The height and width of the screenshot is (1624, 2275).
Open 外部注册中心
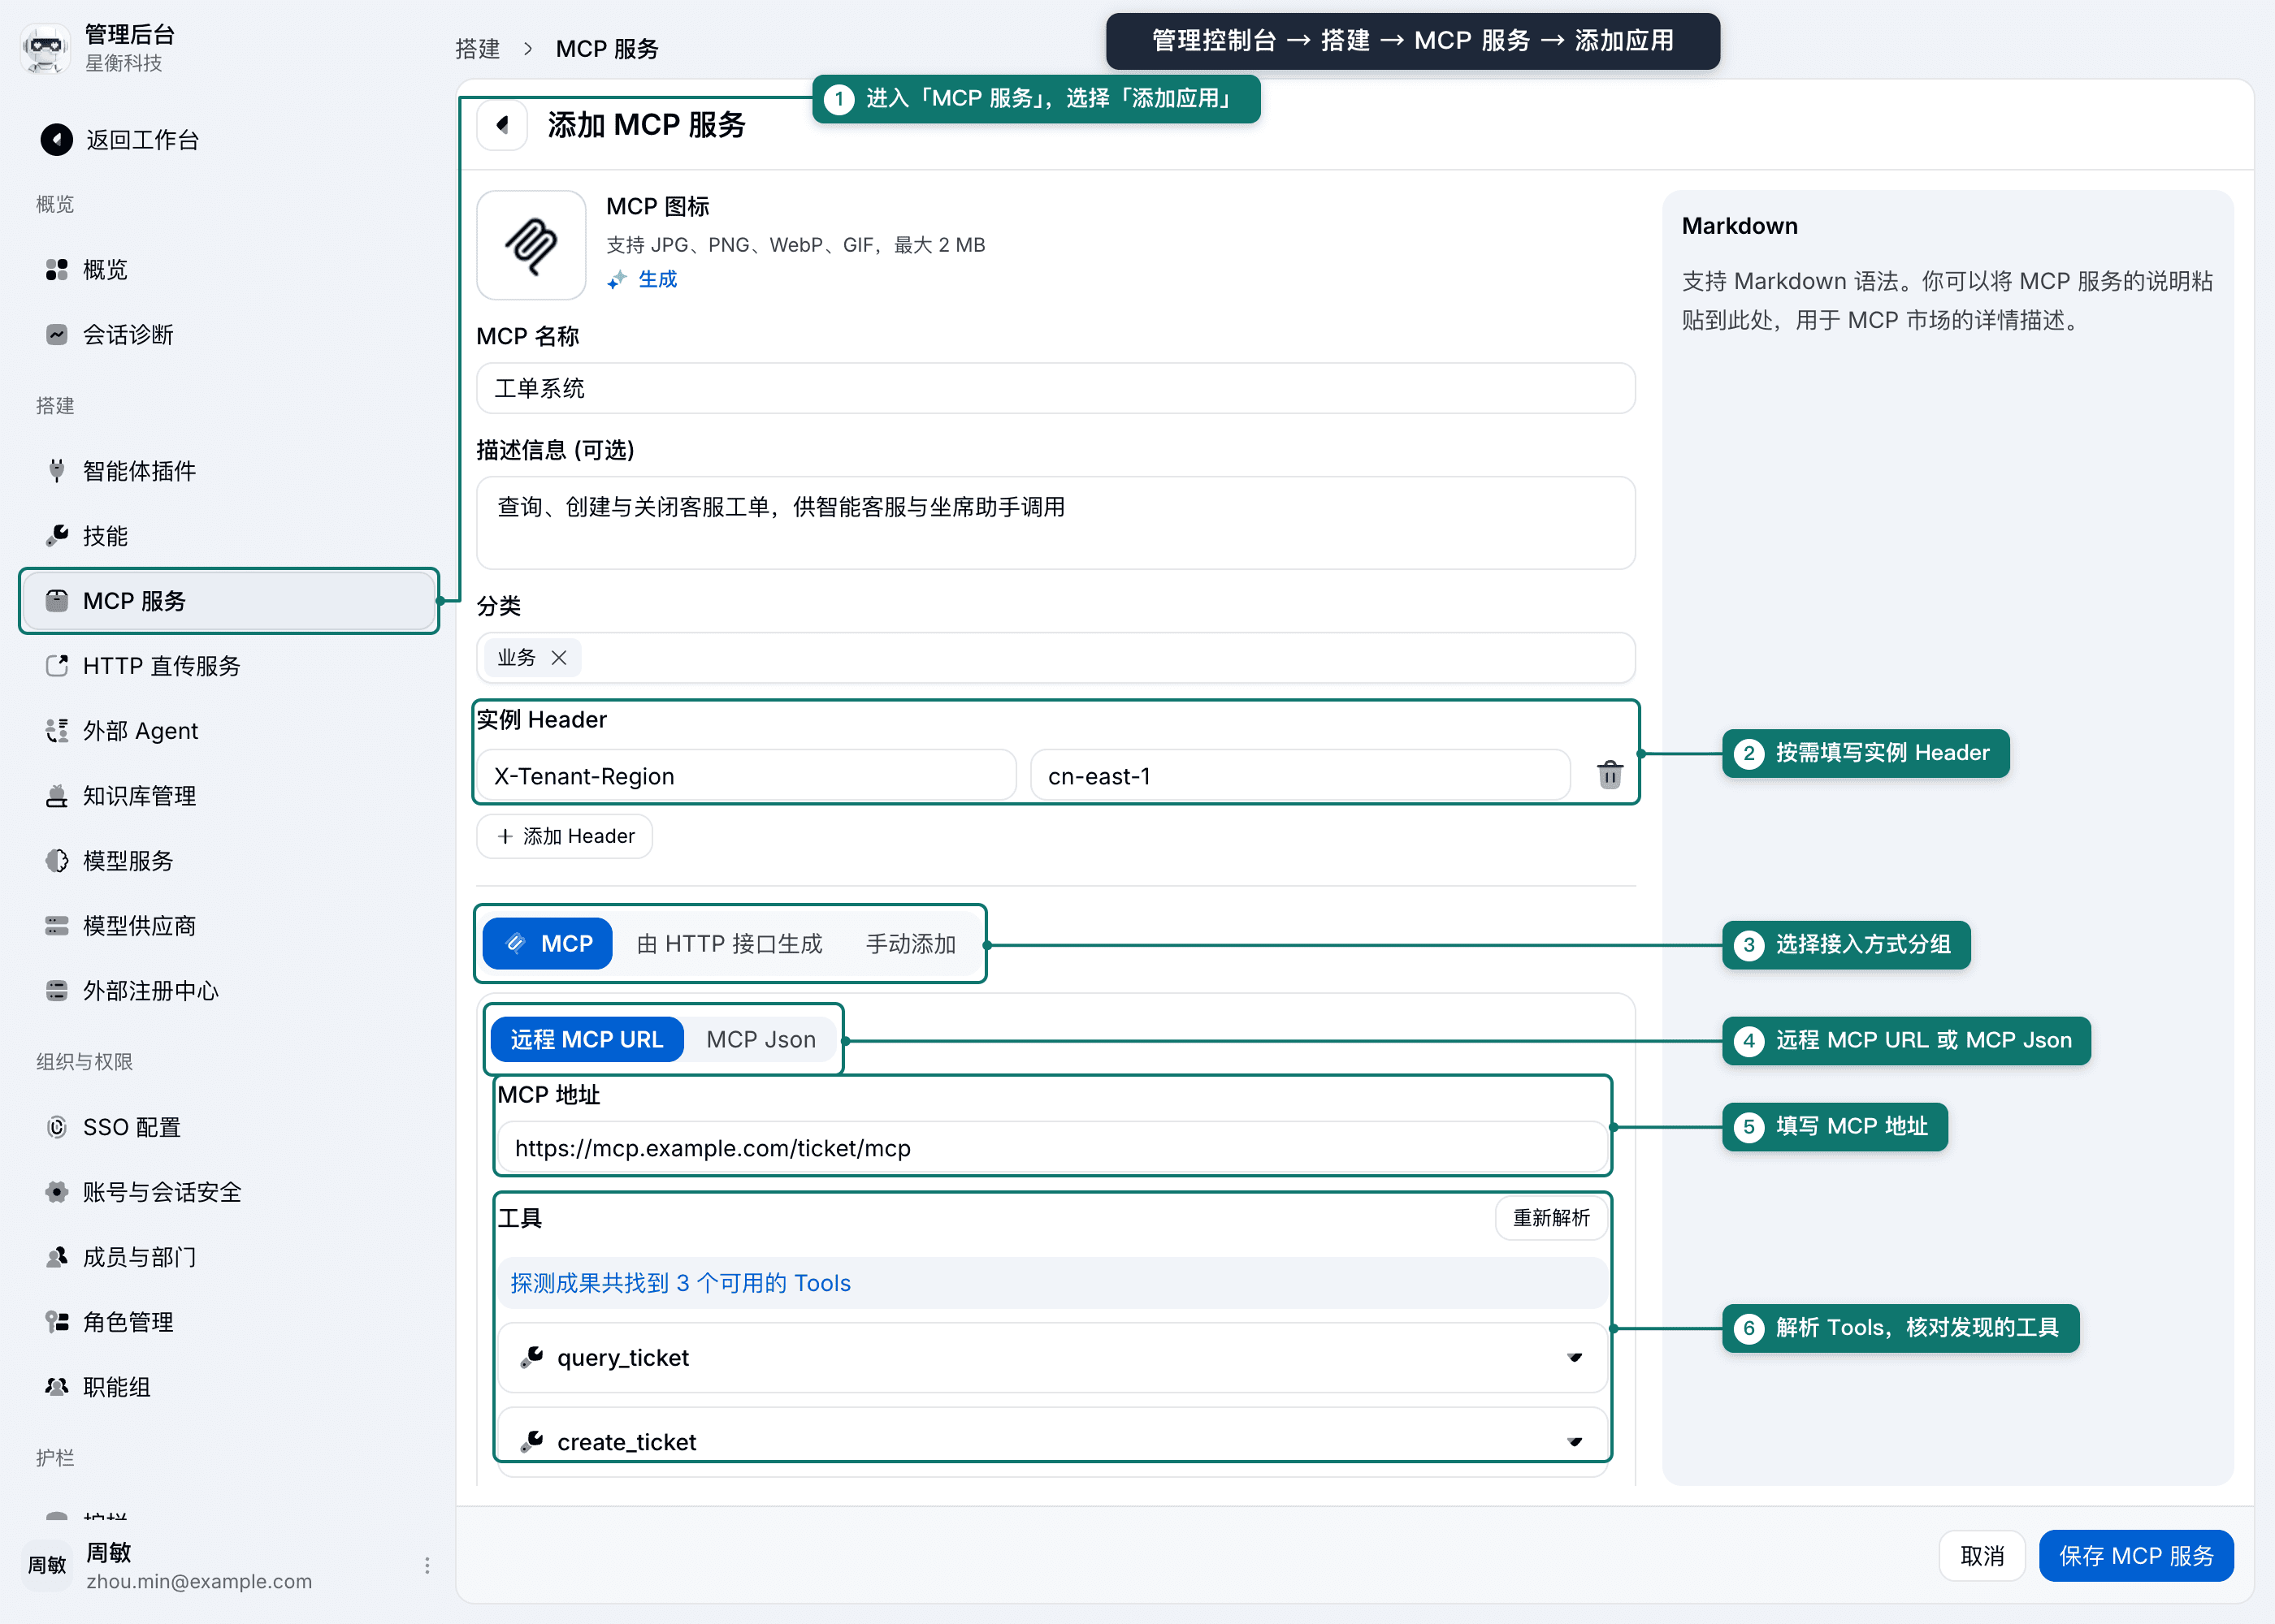[228, 990]
